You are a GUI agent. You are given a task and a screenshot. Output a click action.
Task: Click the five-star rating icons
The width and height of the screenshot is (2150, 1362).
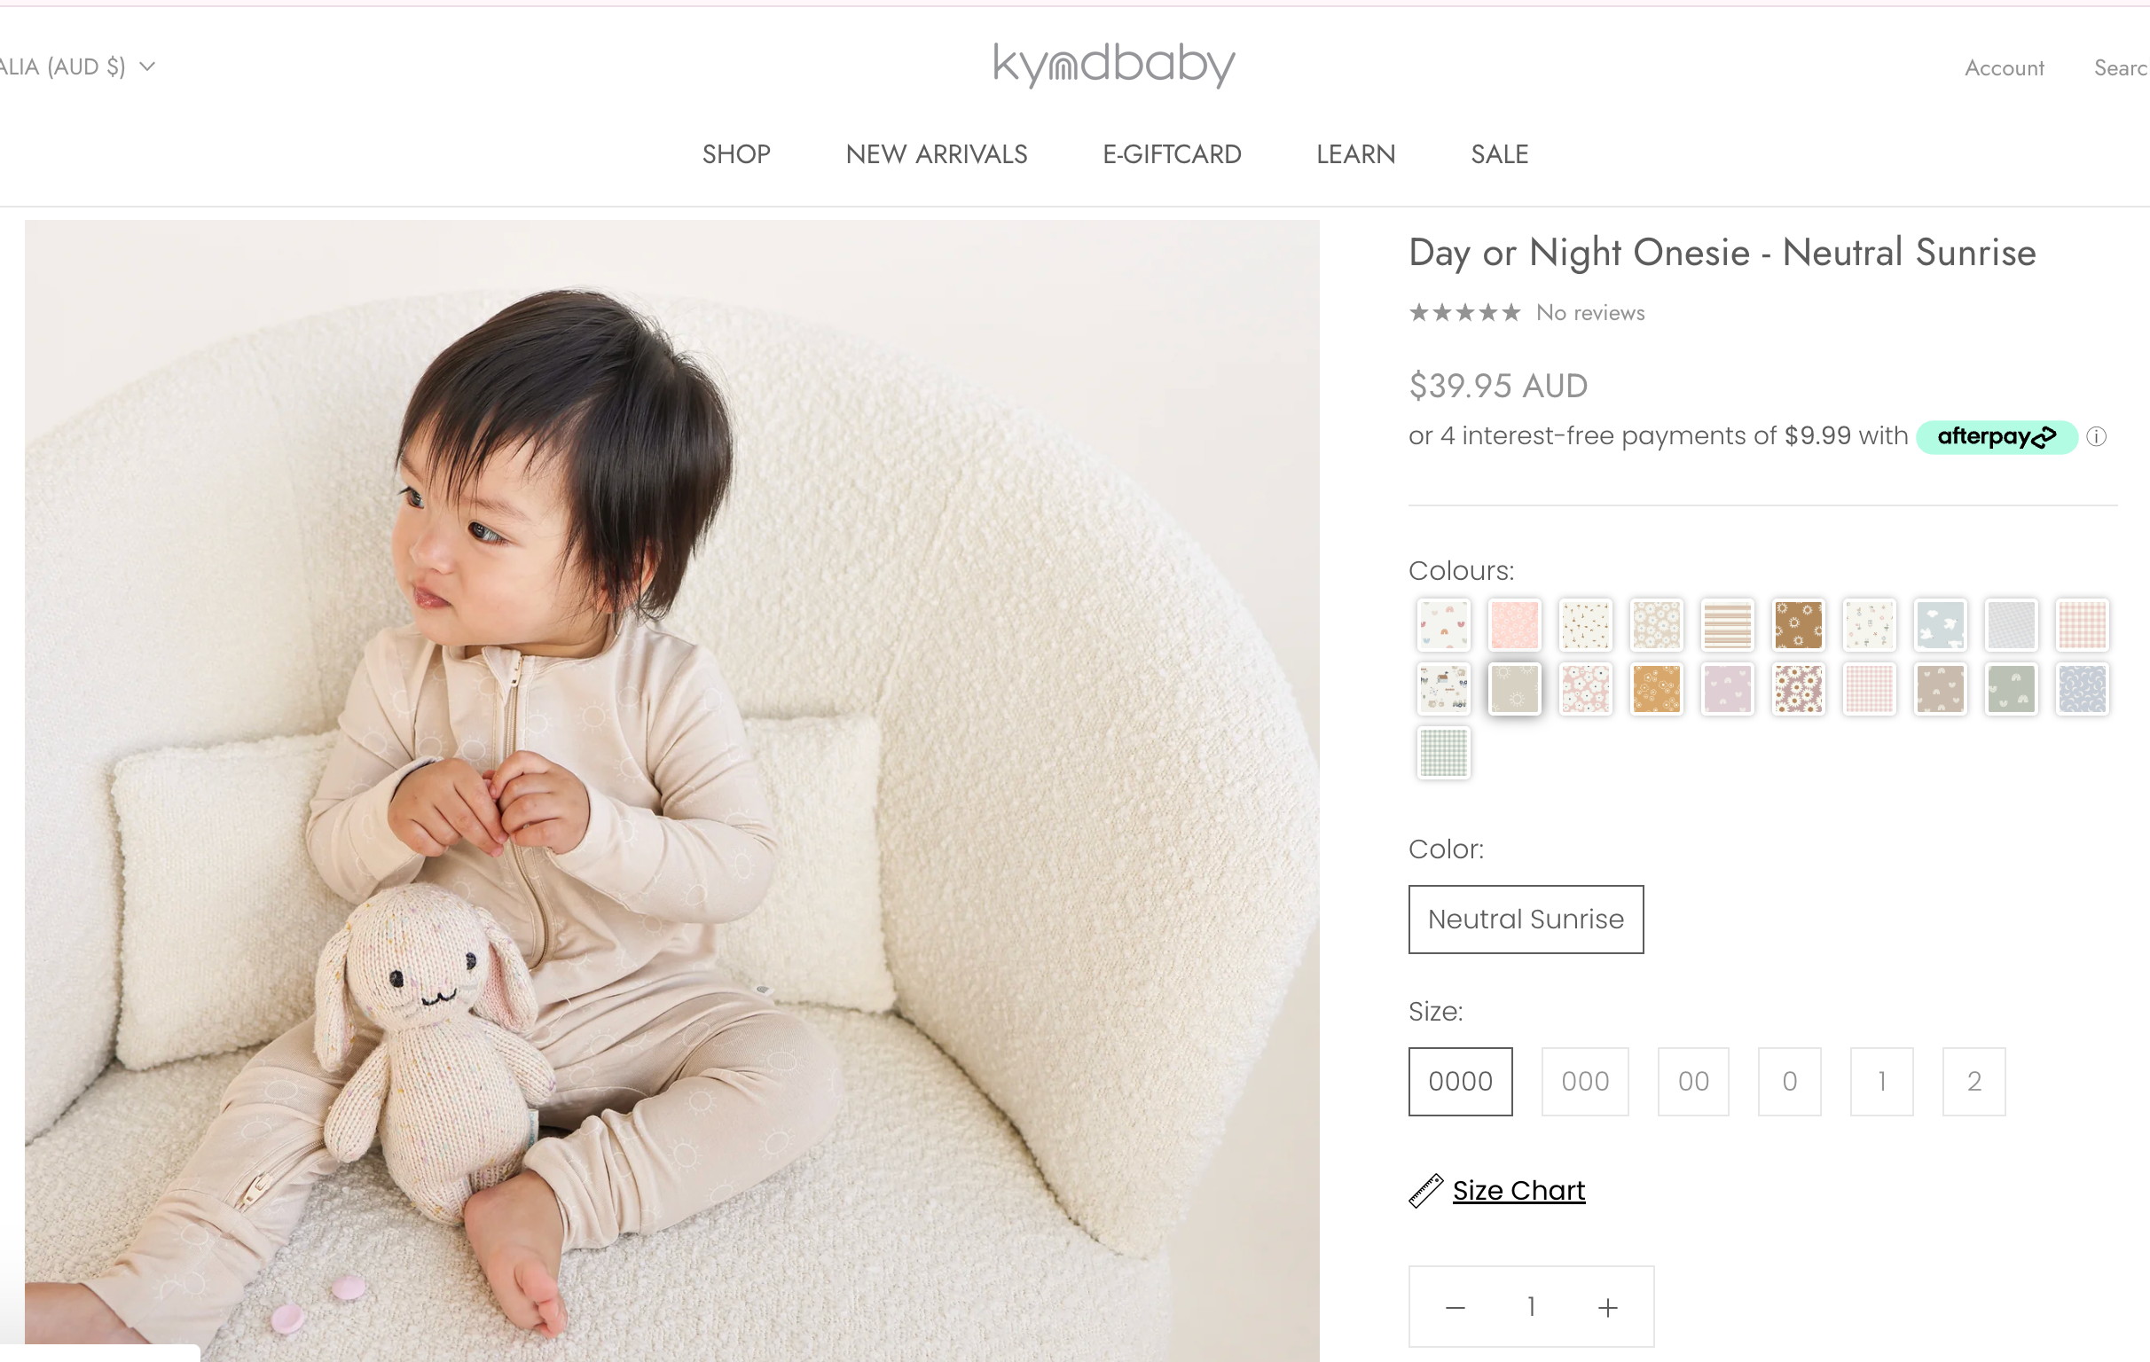1464,312
